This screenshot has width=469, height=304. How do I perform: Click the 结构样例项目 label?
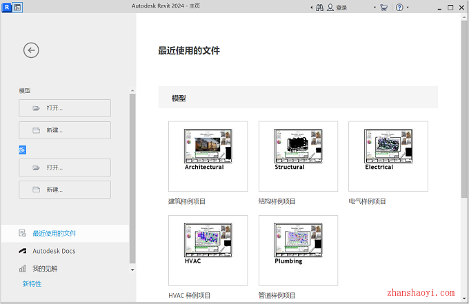[277, 202]
